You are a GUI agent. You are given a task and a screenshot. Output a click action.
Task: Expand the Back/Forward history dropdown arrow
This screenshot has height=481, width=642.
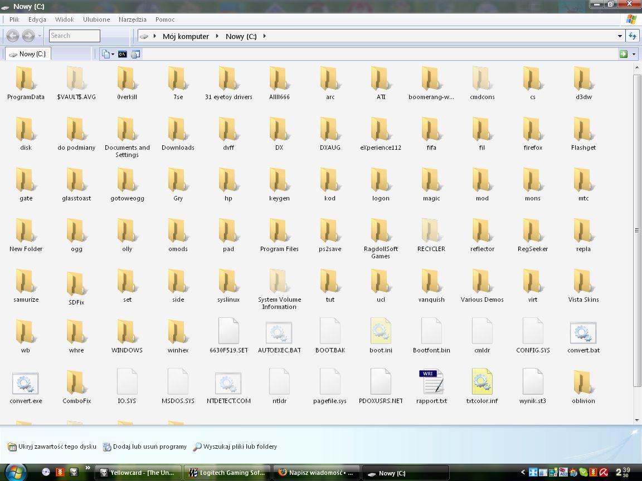[x=40, y=36]
